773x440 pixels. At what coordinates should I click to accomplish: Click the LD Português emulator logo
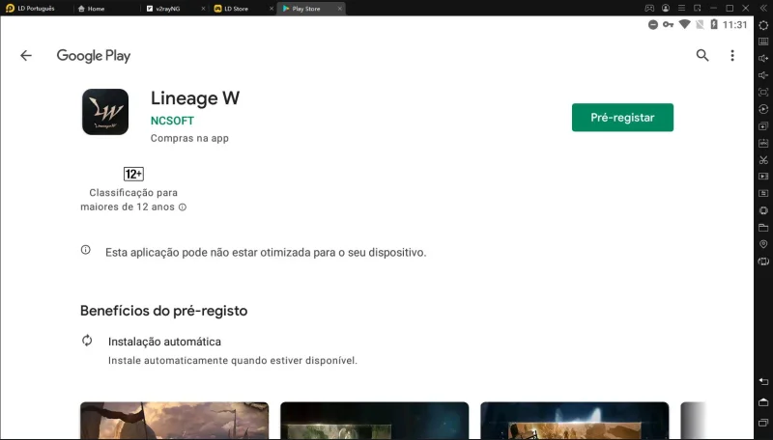10,8
